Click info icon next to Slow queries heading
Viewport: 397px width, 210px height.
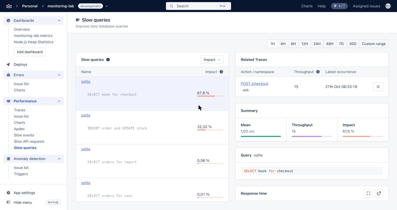pos(108,60)
